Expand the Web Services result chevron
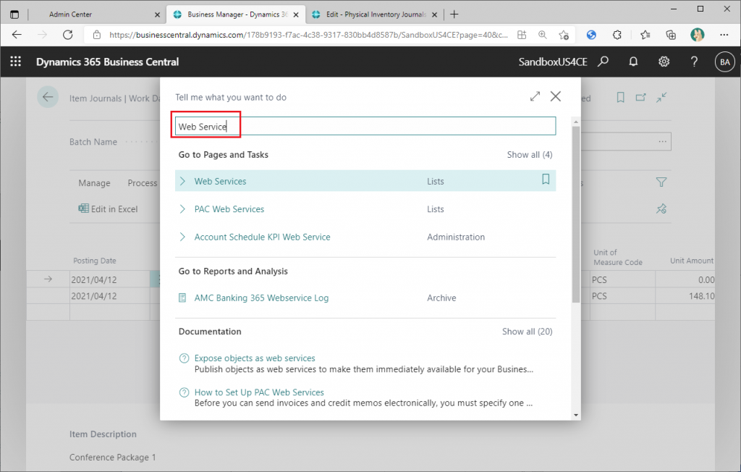This screenshot has width=741, height=472. tap(182, 181)
